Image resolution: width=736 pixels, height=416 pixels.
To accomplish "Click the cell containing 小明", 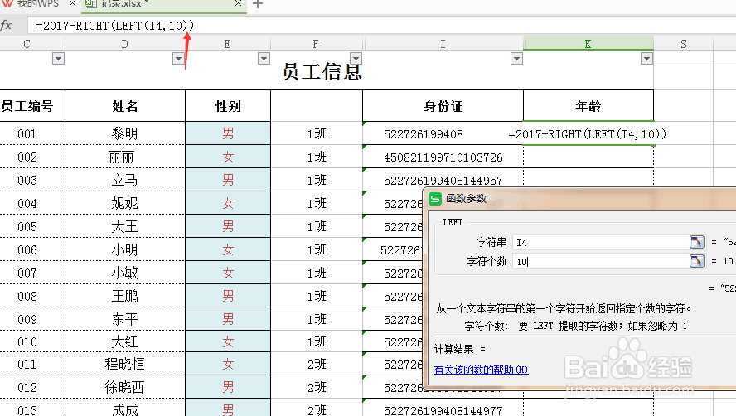I will [125, 249].
